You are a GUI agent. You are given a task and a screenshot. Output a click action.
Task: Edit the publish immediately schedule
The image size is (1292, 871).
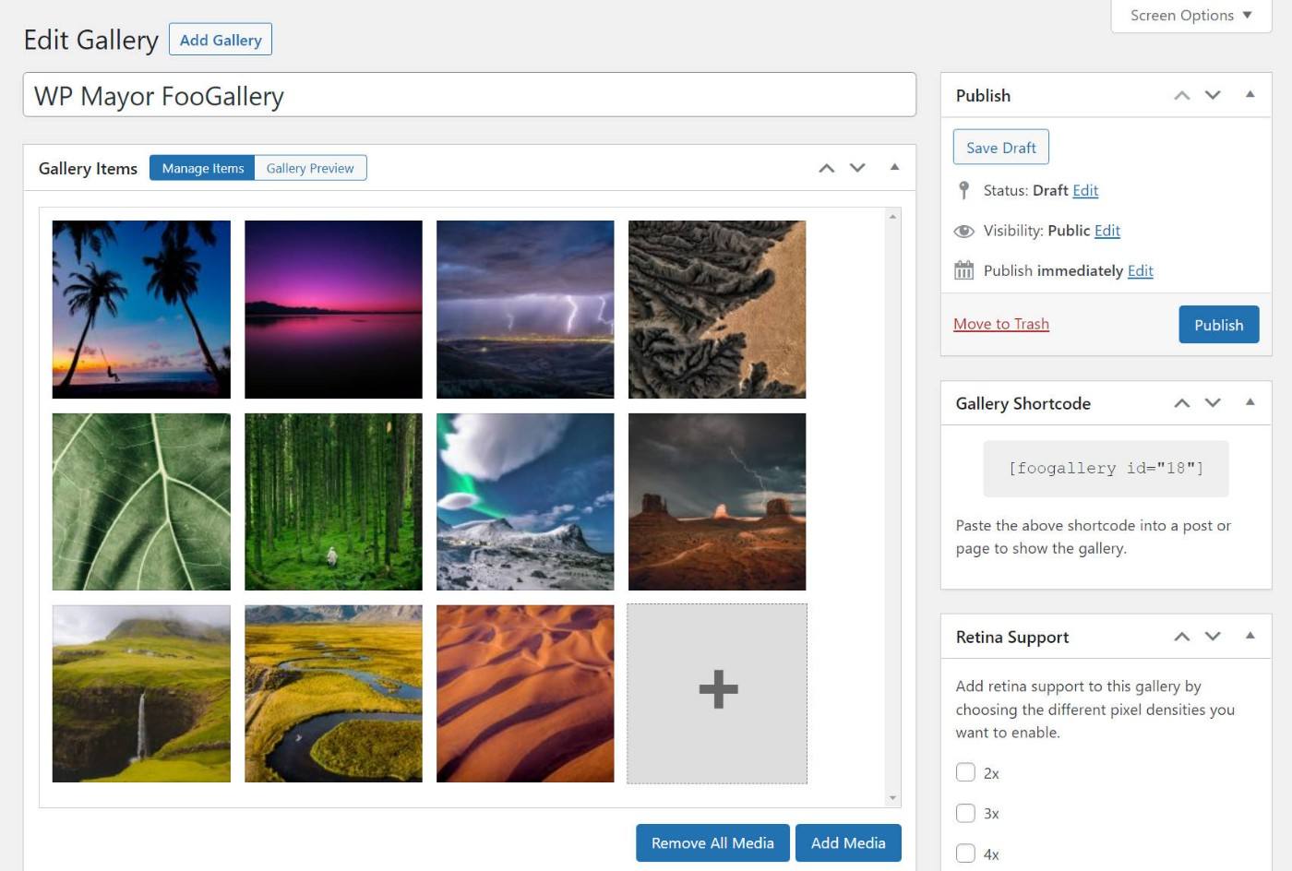(1141, 270)
